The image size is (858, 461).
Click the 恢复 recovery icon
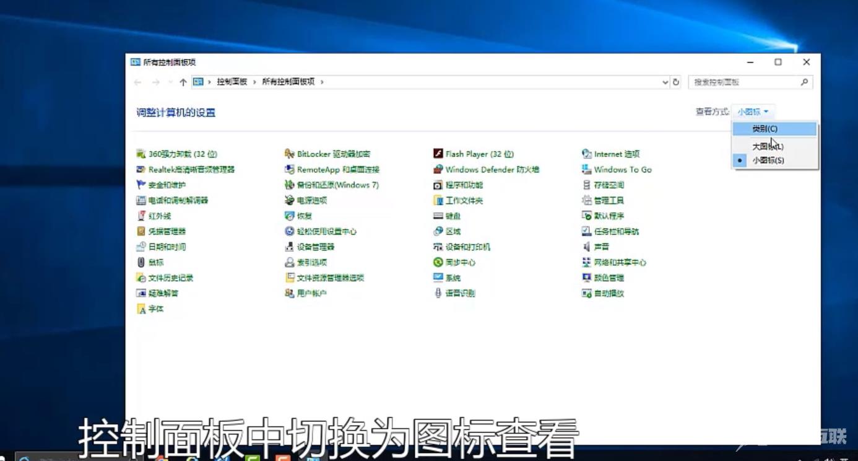(x=289, y=216)
